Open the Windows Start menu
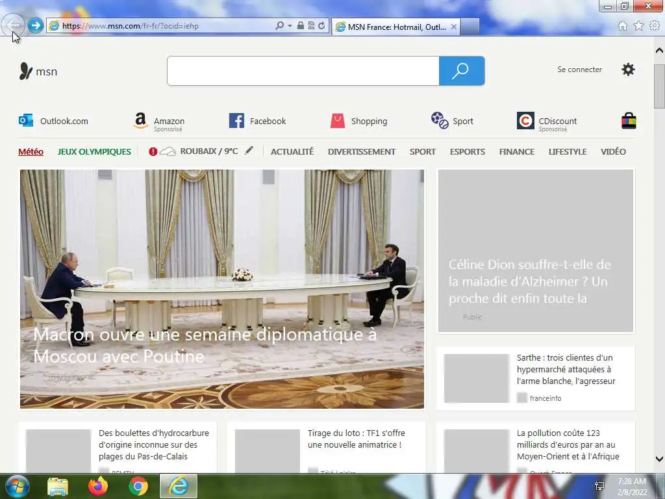Screen dimensions: 665x499 (x=16, y=486)
